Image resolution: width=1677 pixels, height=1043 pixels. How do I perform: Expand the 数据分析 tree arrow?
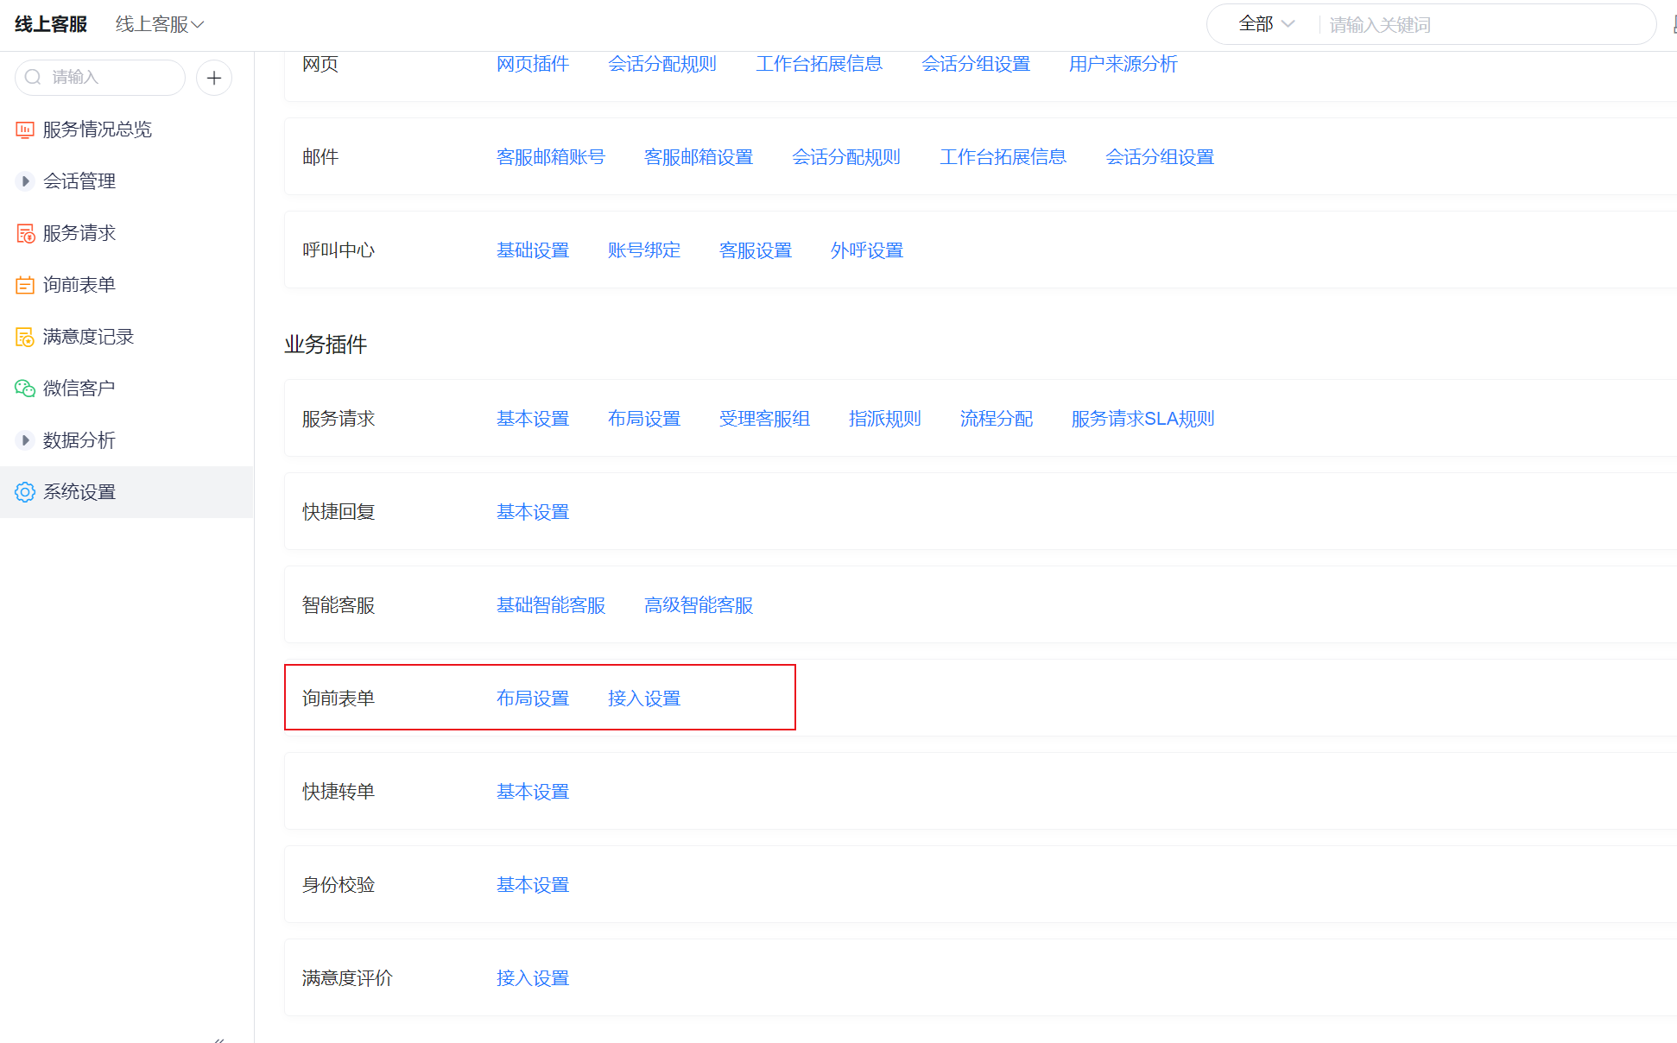[x=25, y=440]
